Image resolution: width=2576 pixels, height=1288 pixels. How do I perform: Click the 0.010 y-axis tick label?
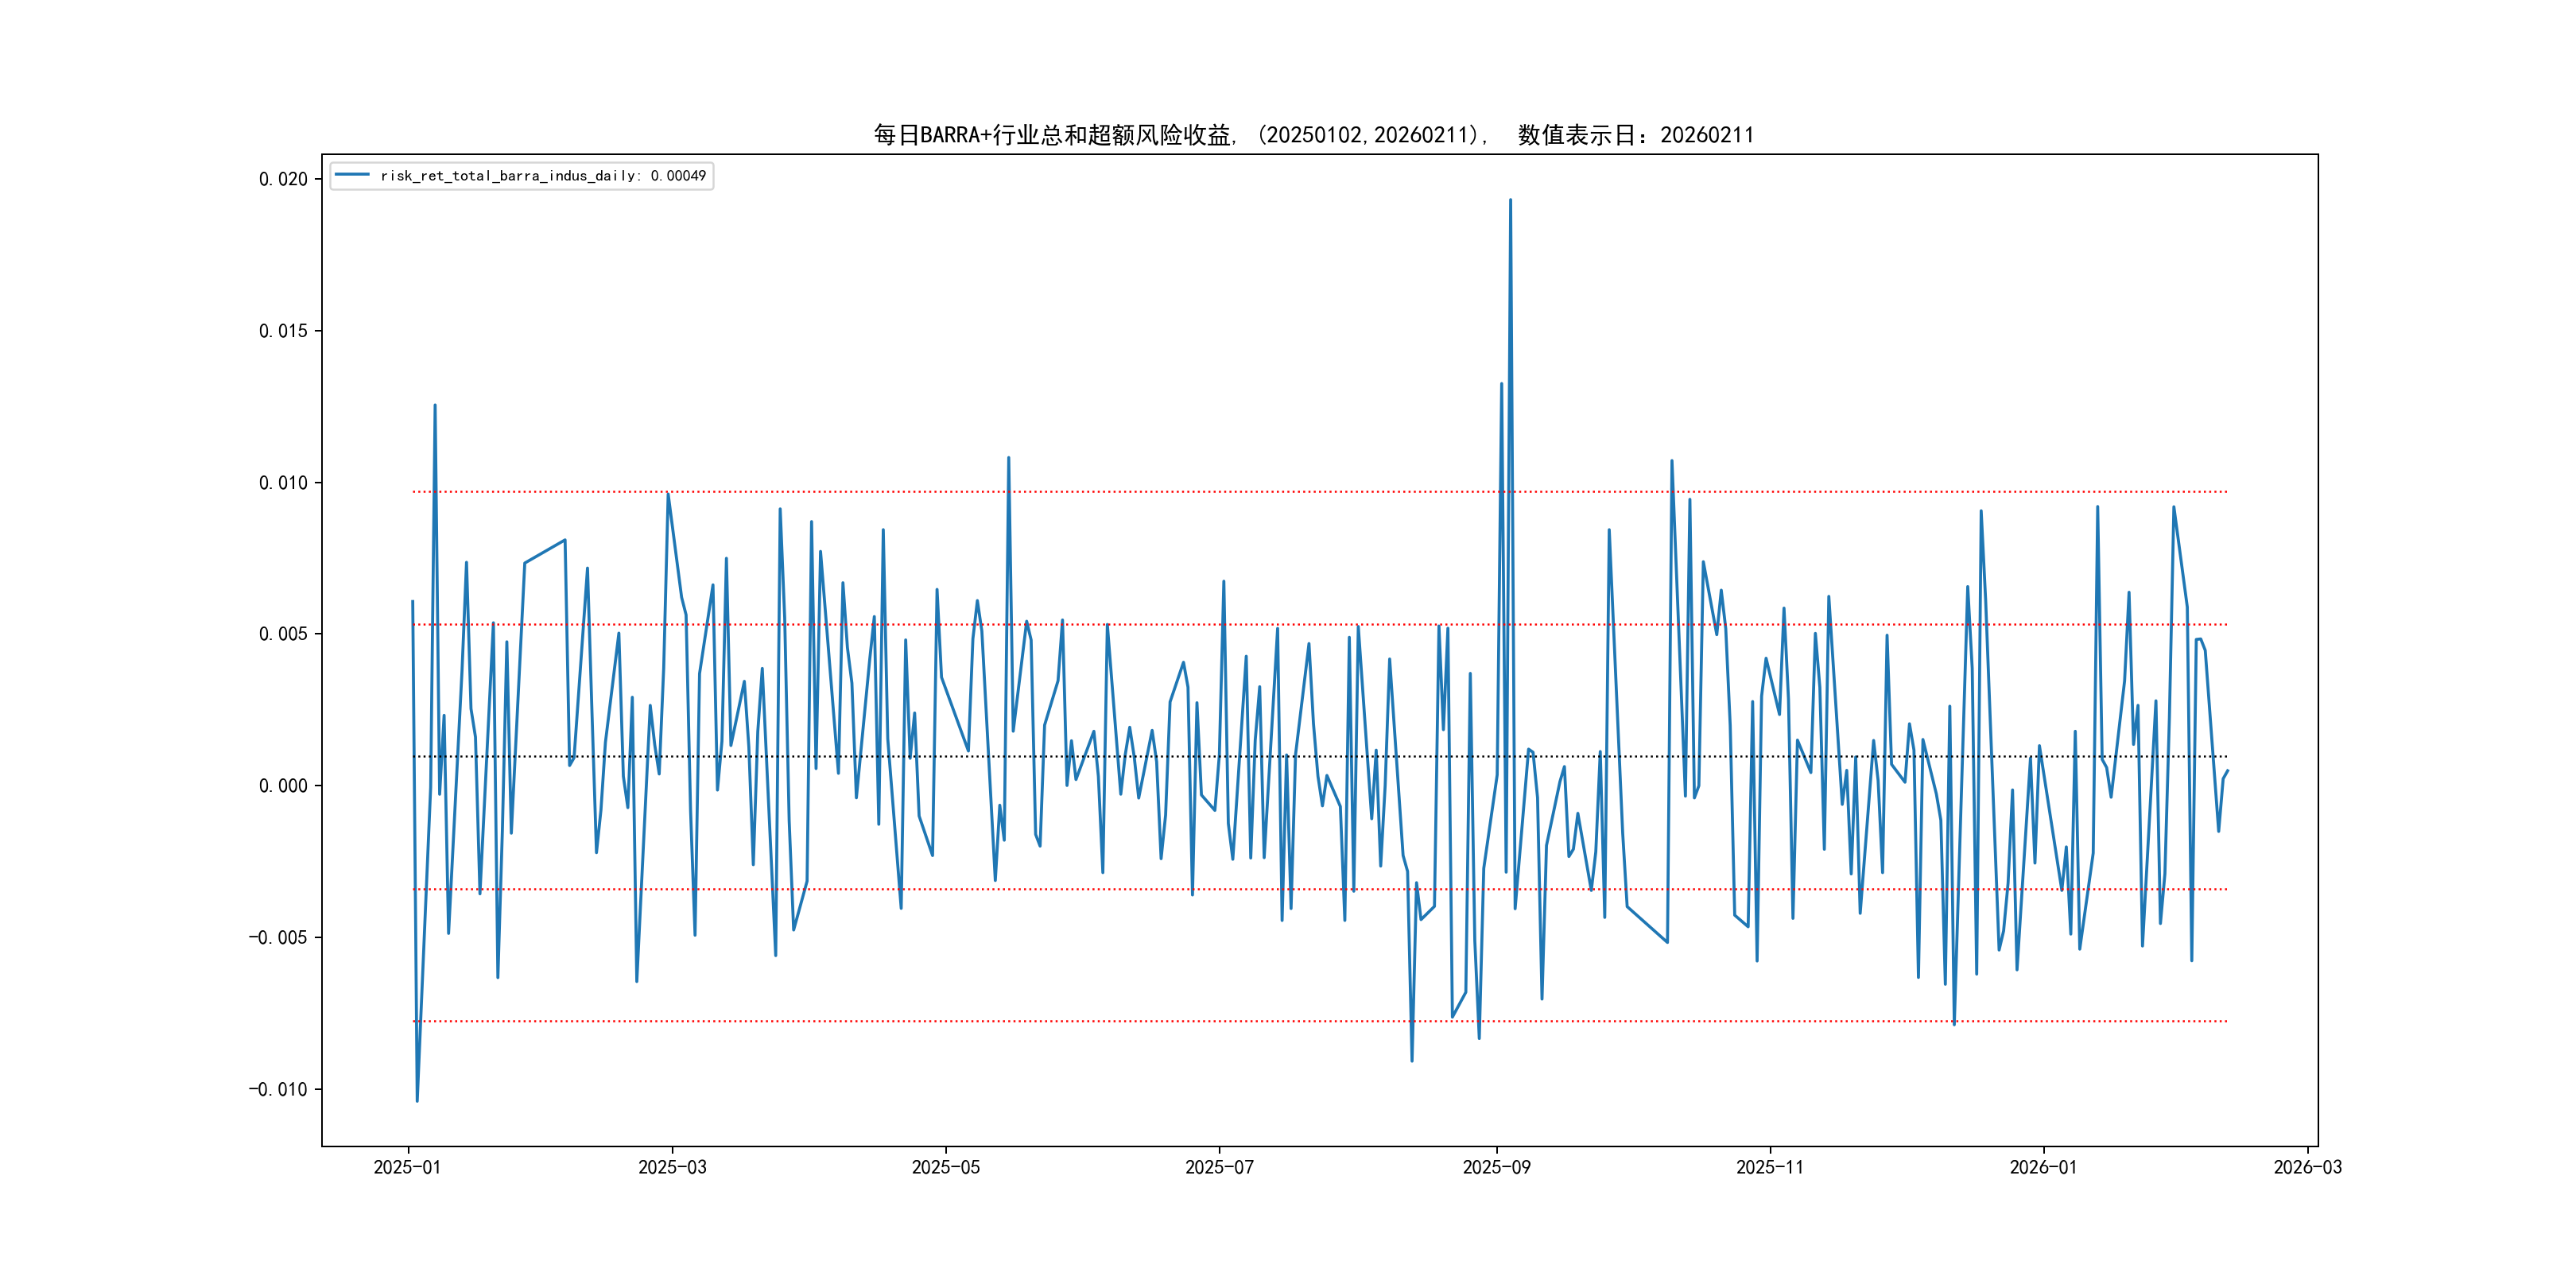pyautogui.click(x=283, y=483)
